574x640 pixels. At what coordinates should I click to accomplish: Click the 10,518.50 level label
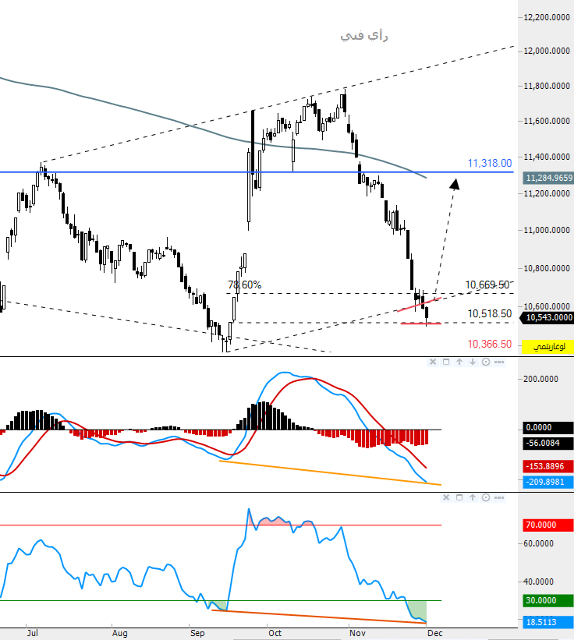pyautogui.click(x=490, y=313)
